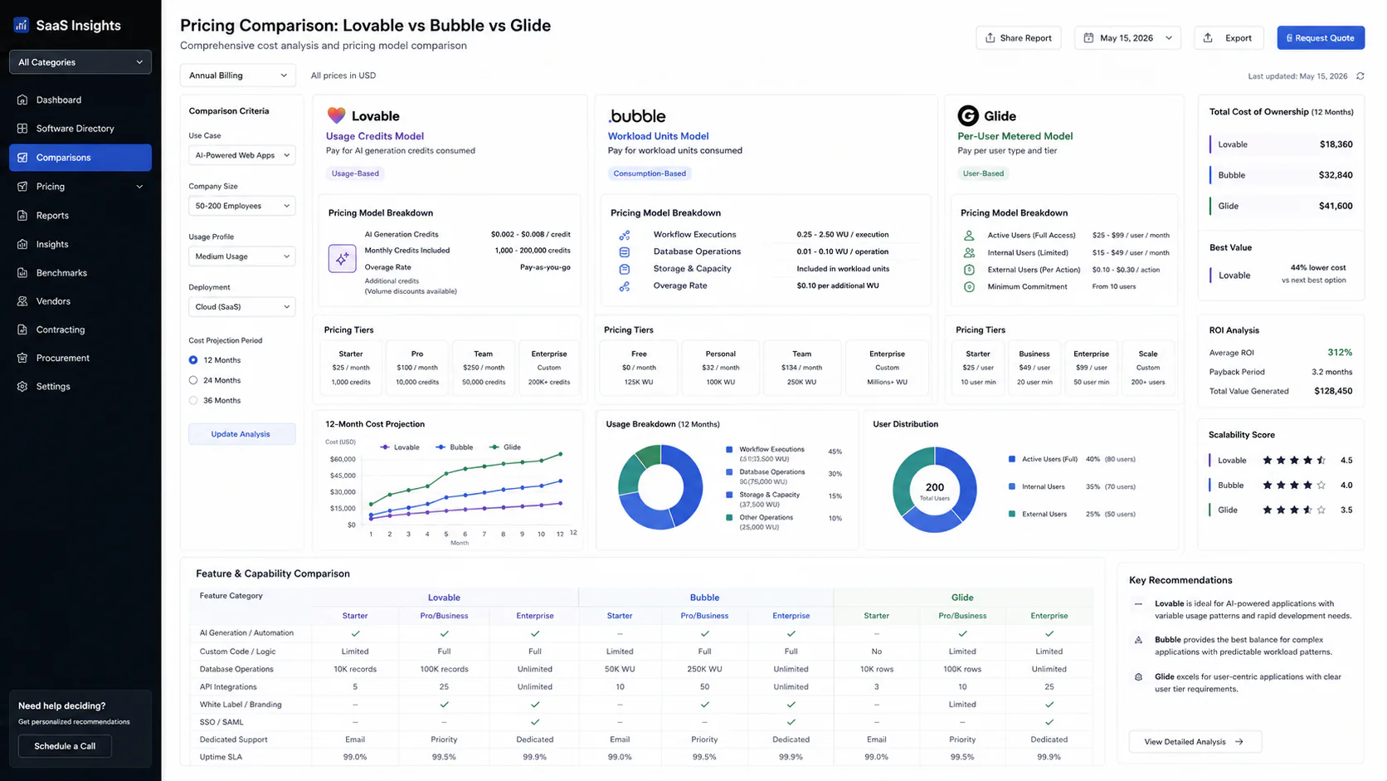Open the May 15, 2026 date dropdown

point(1128,37)
